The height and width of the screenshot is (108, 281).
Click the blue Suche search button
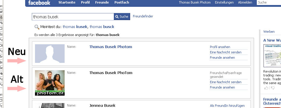[x=122, y=17]
